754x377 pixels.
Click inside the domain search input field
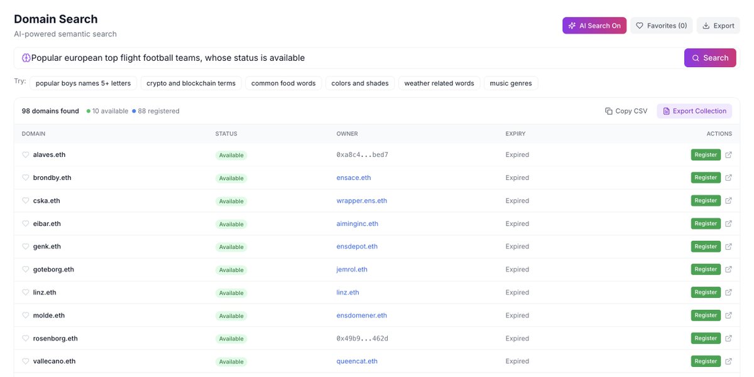(314, 57)
